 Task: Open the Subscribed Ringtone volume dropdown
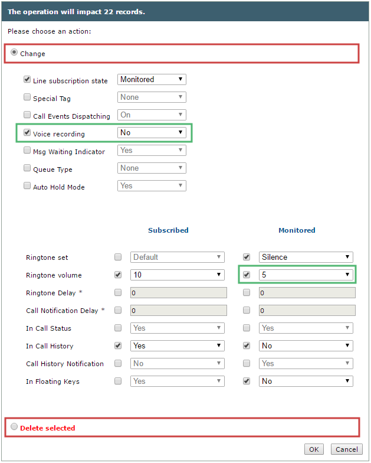point(177,275)
